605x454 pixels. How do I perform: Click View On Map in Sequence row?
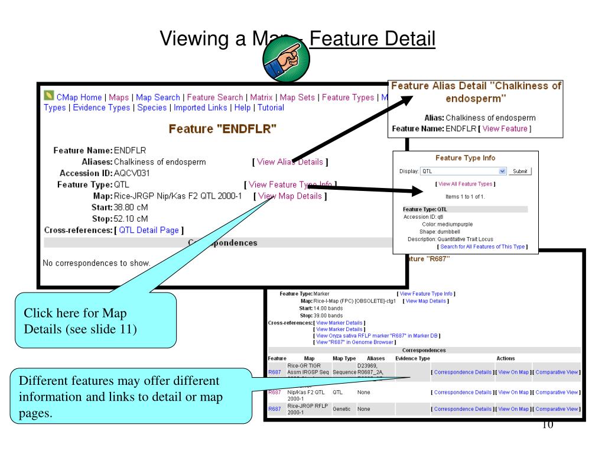click(513, 372)
